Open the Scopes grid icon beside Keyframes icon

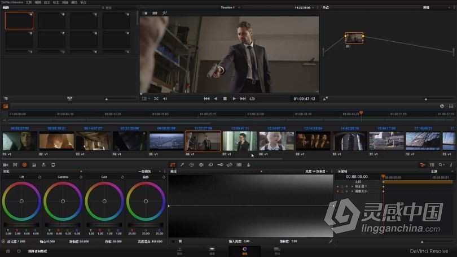click(x=432, y=165)
